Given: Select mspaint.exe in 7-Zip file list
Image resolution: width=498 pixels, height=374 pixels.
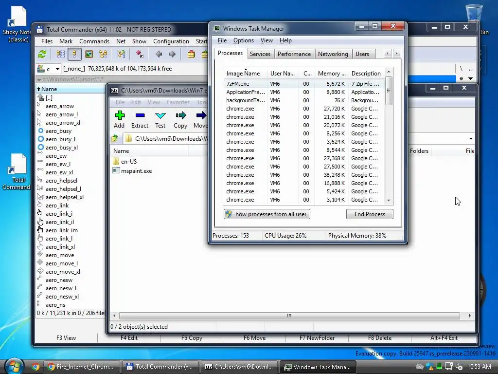Looking at the screenshot, I should (132, 171).
